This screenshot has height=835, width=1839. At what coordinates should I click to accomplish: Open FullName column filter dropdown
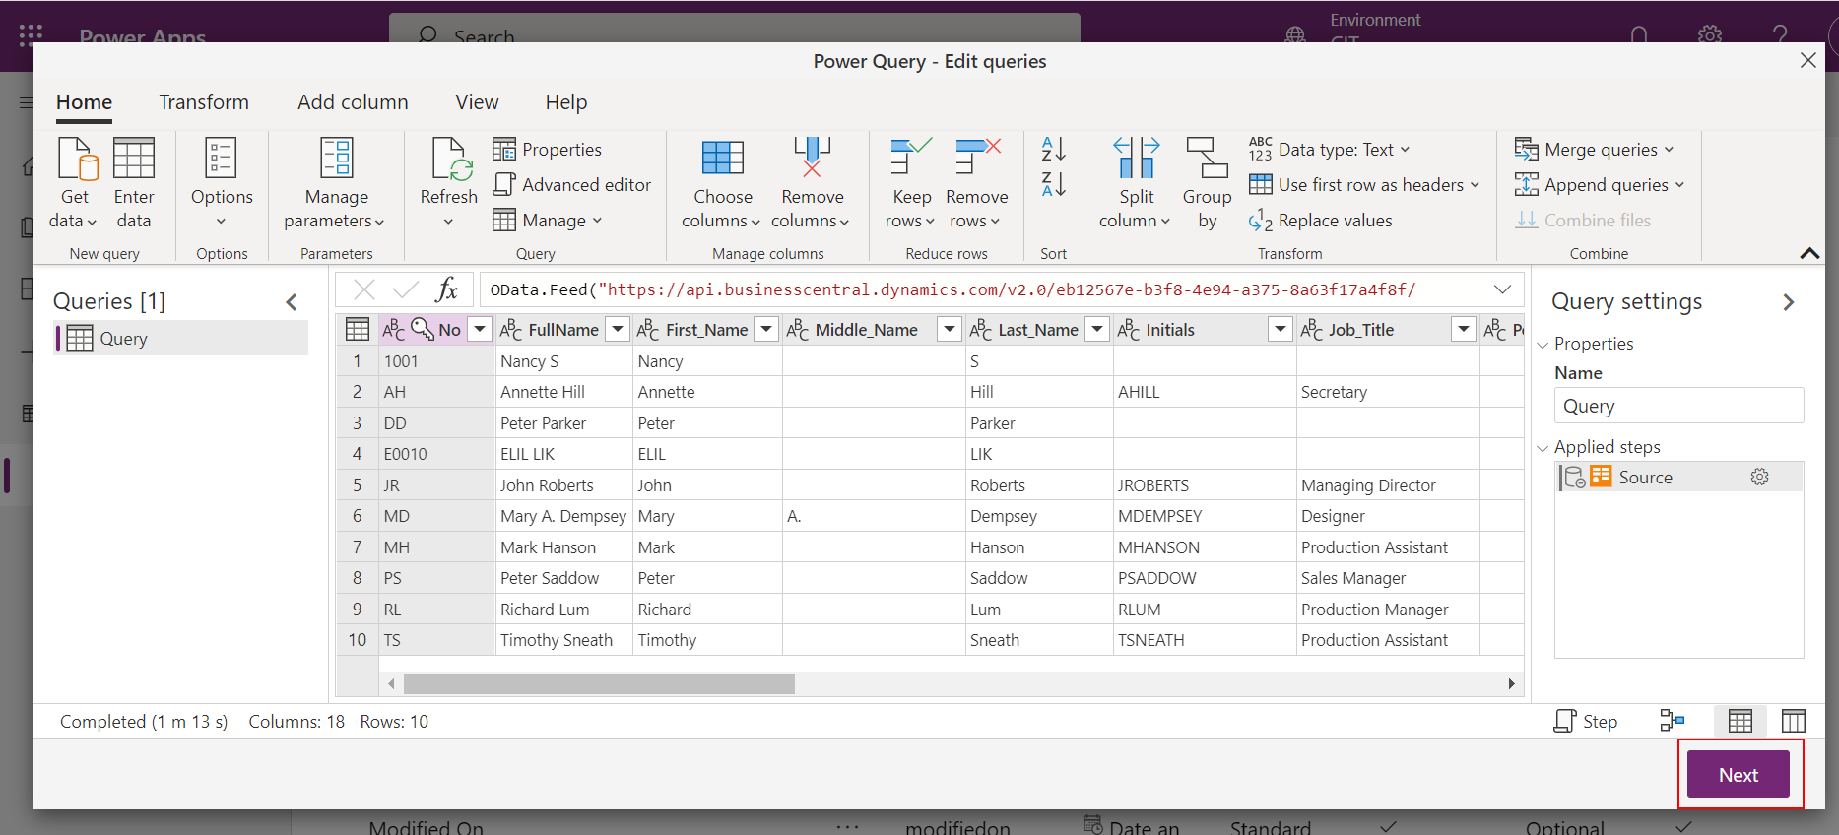click(618, 329)
